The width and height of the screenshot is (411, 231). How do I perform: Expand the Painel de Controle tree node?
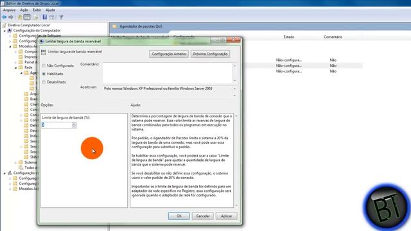tap(15, 62)
